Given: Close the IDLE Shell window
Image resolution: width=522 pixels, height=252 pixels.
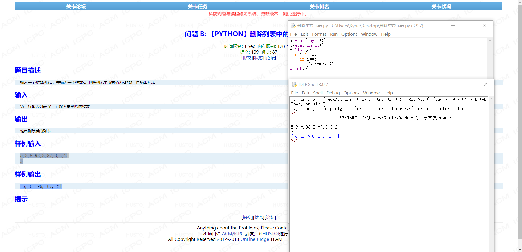Looking at the screenshot, I should pyautogui.click(x=486, y=84).
